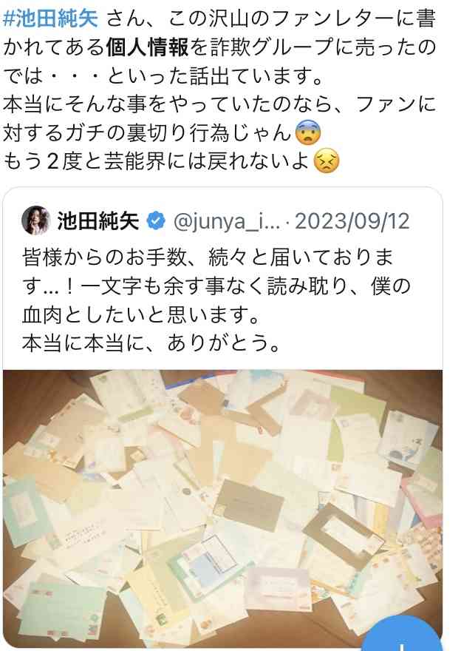
Task: Click the blue verified checkmark badge
Action: [156, 221]
